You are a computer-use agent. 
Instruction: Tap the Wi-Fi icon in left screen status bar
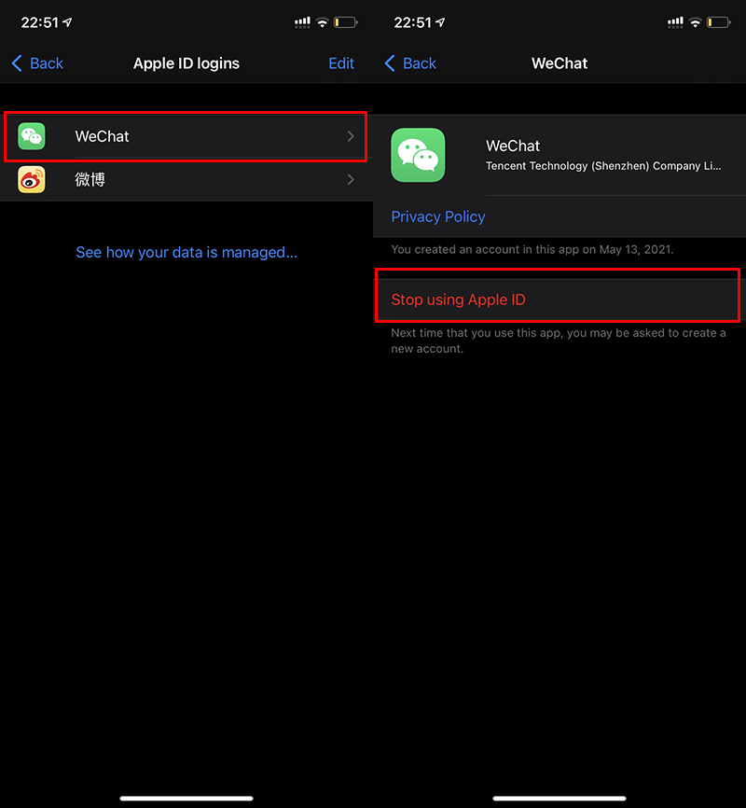322,22
